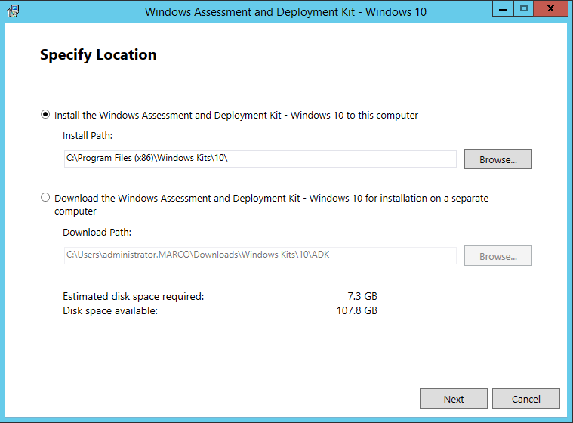The height and width of the screenshot is (423, 573).
Task: Click the window title bar text
Action: pos(285,11)
